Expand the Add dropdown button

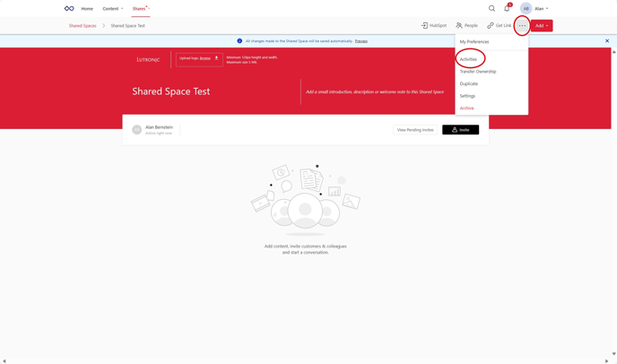(541, 26)
